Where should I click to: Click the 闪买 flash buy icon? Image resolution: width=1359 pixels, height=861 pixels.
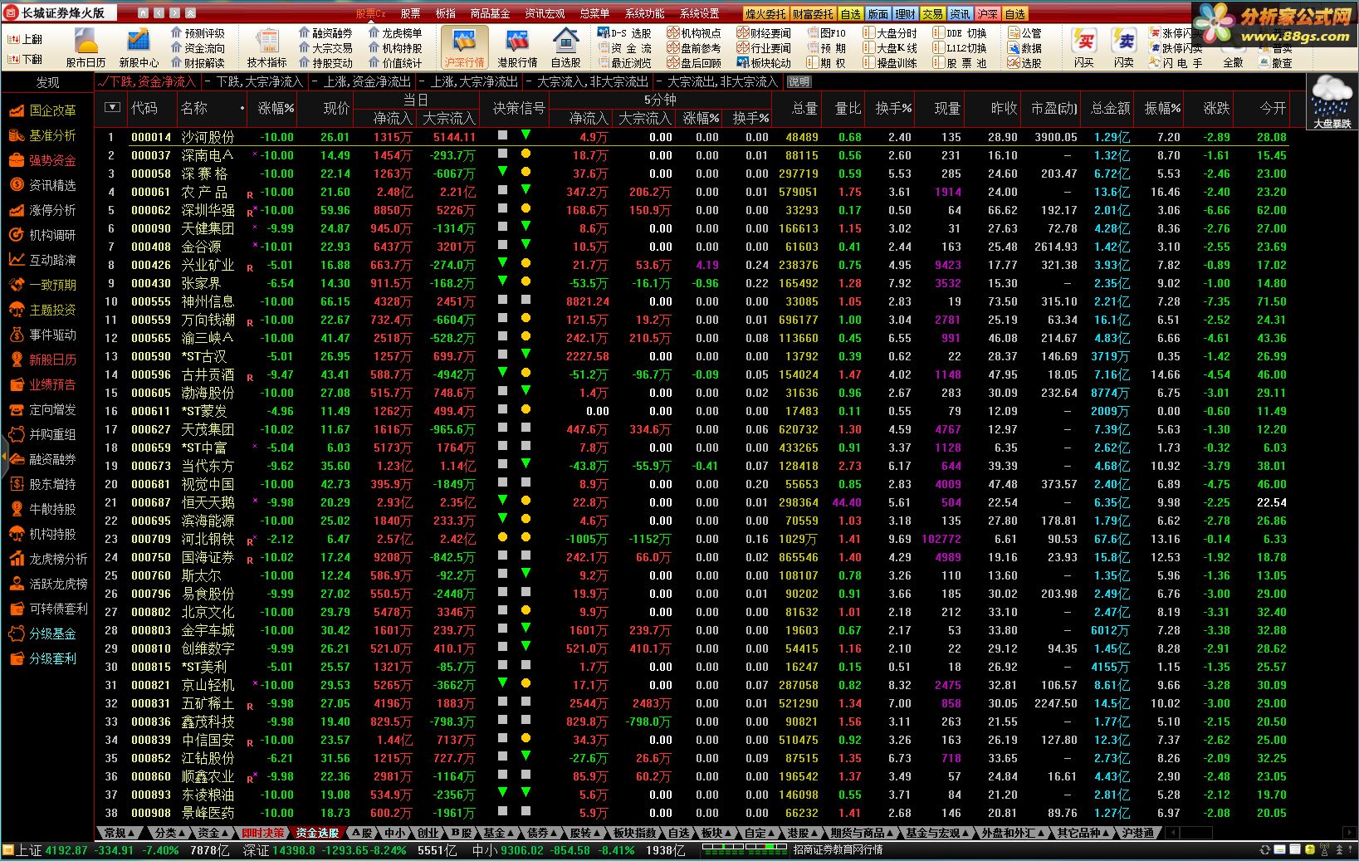(x=1083, y=47)
